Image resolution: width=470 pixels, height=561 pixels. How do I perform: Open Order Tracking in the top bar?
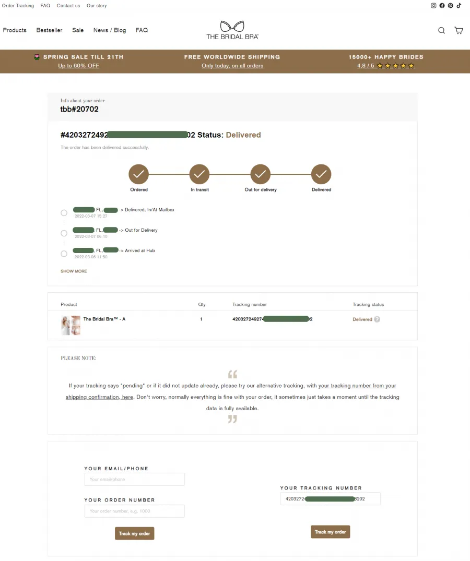click(x=18, y=6)
